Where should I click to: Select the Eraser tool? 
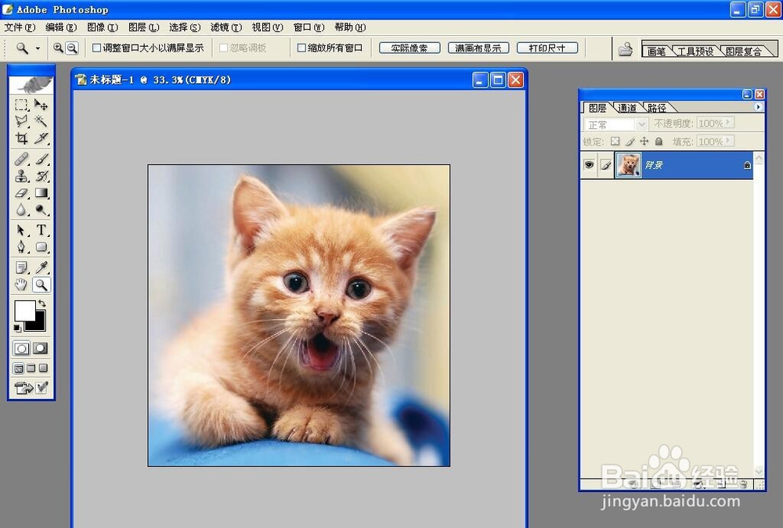[21, 193]
